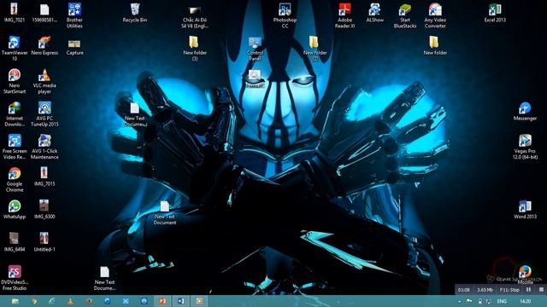Click the Start BlueStacks shortcut
547x307 pixels.
pyautogui.click(x=405, y=15)
